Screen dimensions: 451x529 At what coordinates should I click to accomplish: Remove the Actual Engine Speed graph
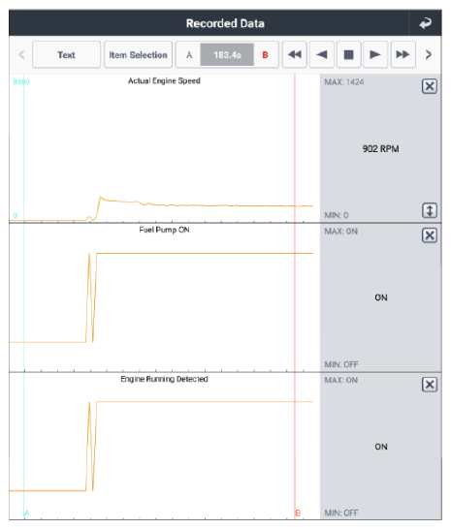click(430, 86)
